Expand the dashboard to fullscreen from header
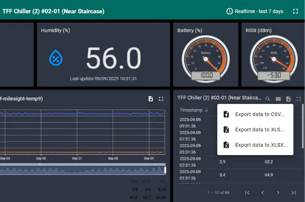 point(295,11)
